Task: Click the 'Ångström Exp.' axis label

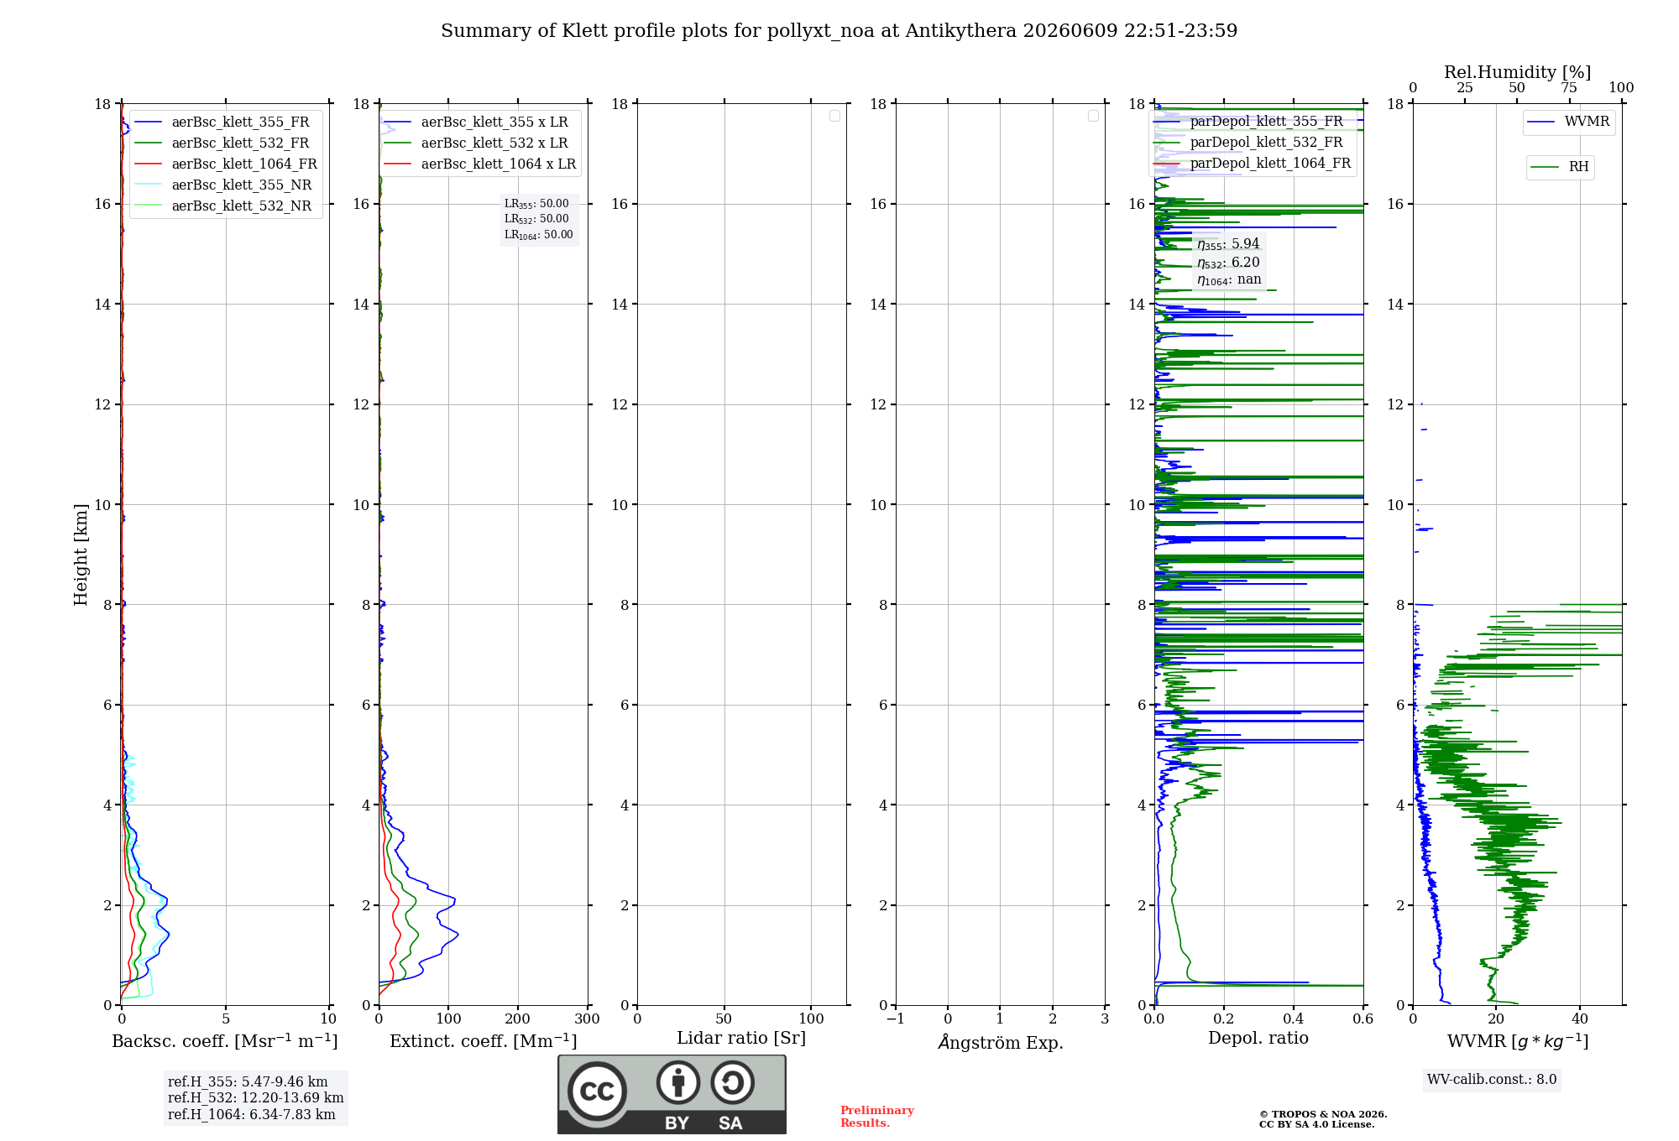Action: [1001, 1042]
